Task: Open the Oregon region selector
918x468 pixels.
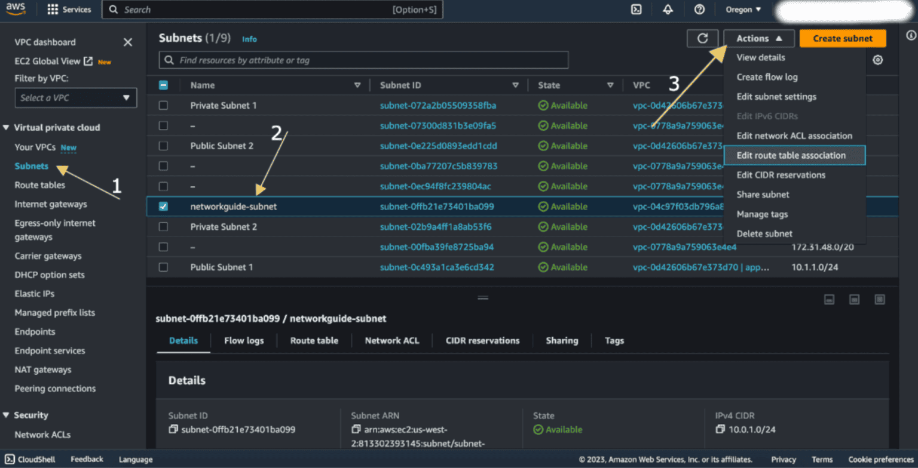Action: tap(743, 10)
